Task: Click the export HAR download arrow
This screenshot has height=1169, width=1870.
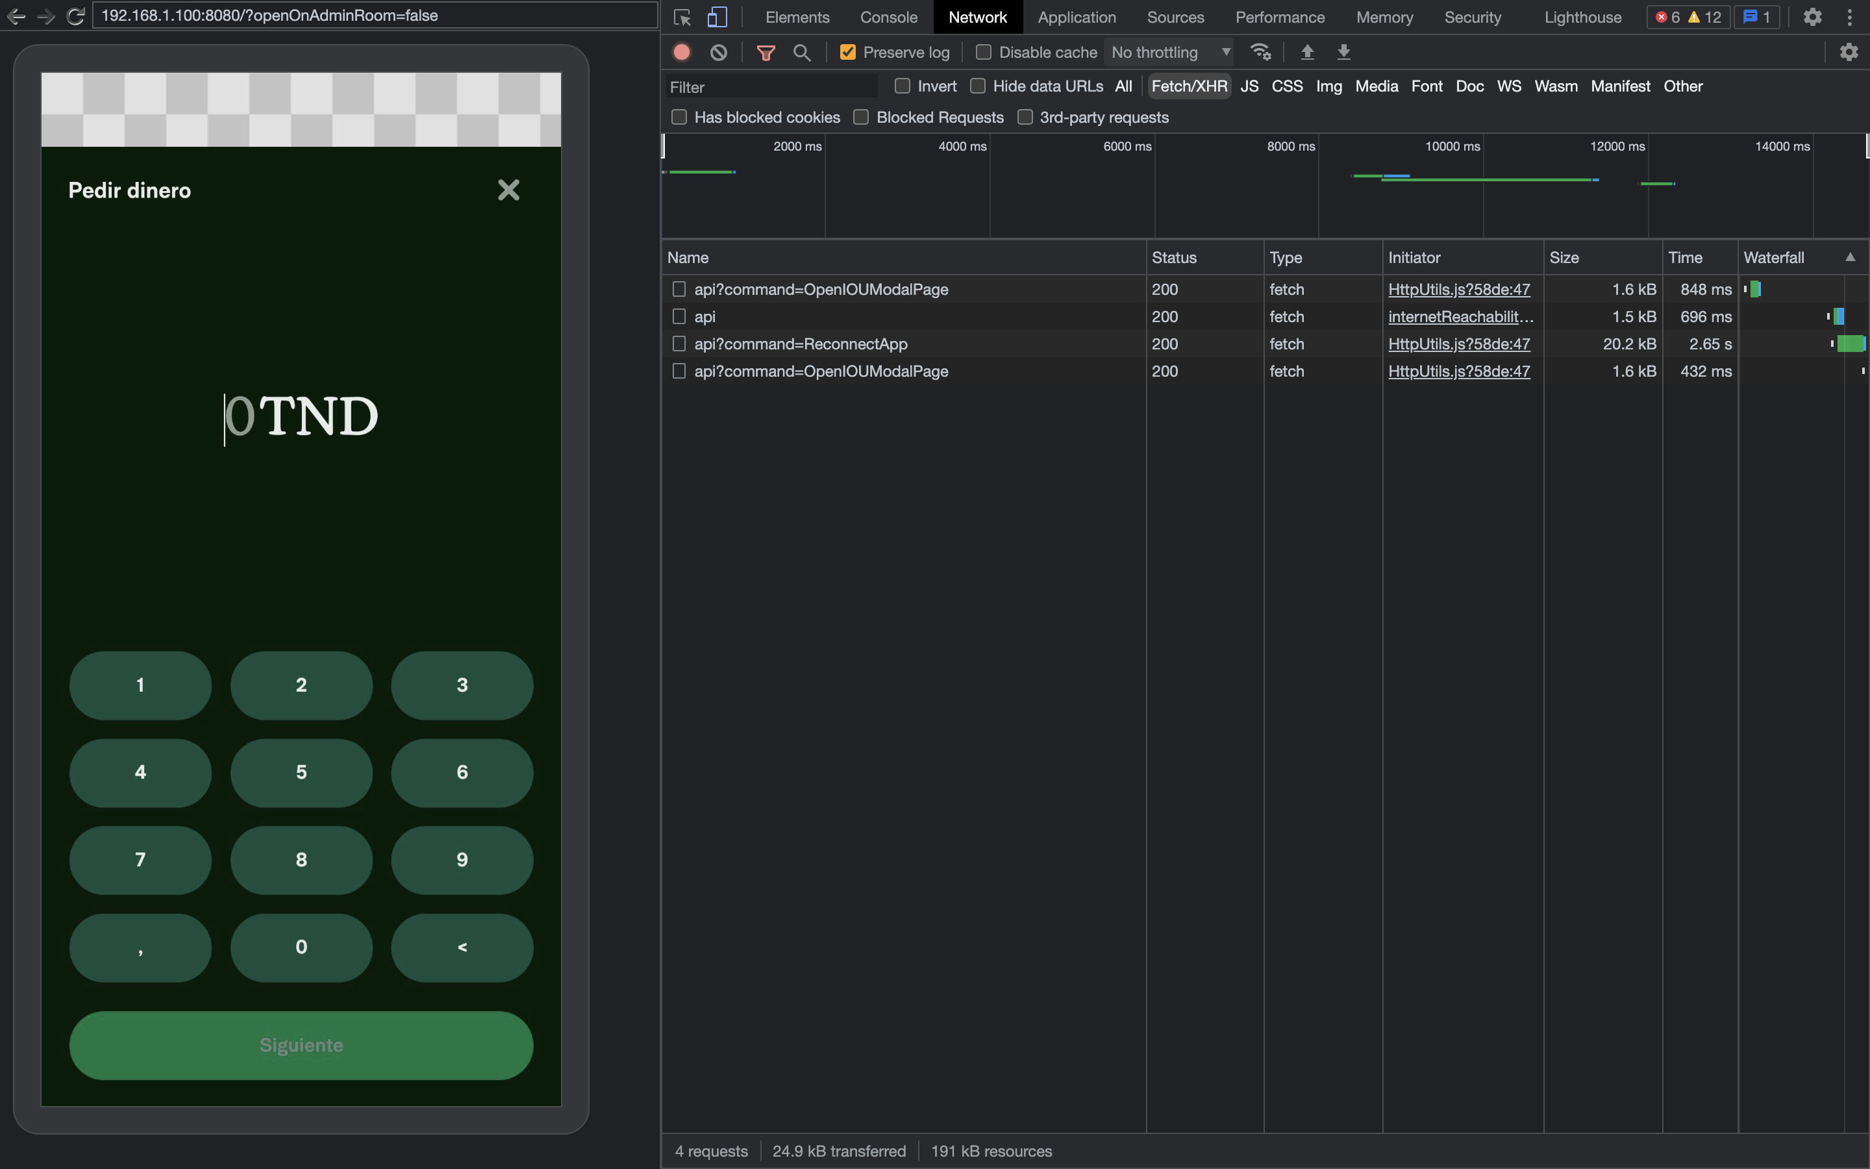Action: (x=1344, y=52)
